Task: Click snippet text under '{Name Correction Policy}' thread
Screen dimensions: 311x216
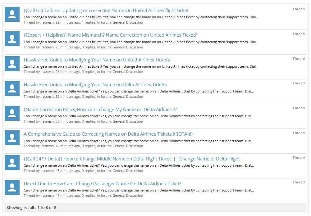Action: 139,116
